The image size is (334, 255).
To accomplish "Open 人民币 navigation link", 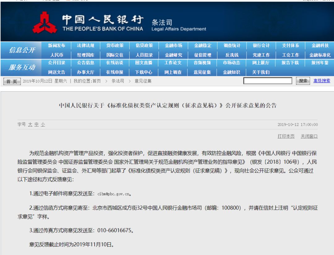I will pyautogui.click(x=57, y=55).
